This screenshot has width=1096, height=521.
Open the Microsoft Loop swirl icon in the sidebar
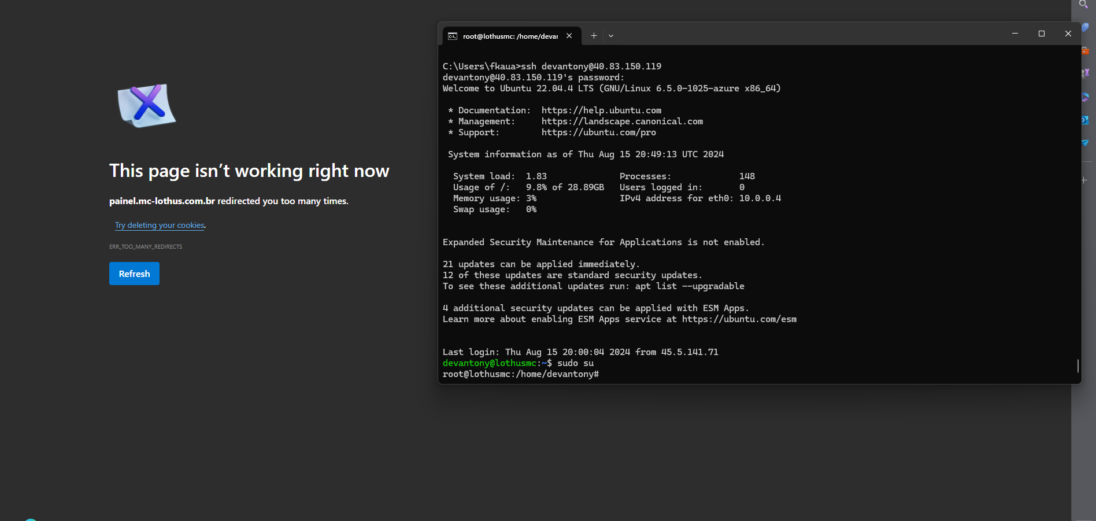point(1085,97)
